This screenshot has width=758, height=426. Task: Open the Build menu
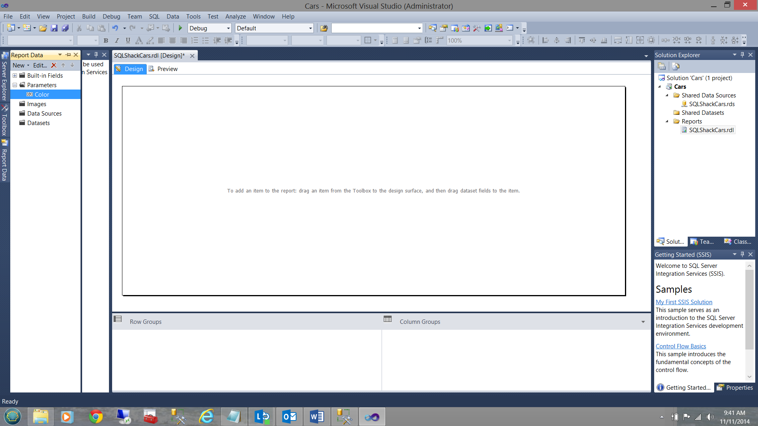88,17
